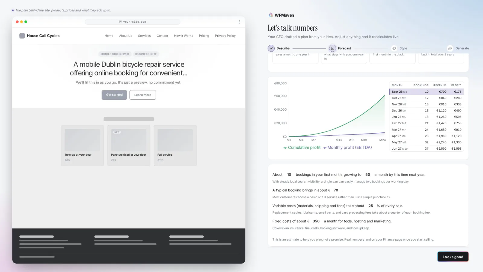Click the Learn more button
The width and height of the screenshot is (483, 272).
coord(143,95)
